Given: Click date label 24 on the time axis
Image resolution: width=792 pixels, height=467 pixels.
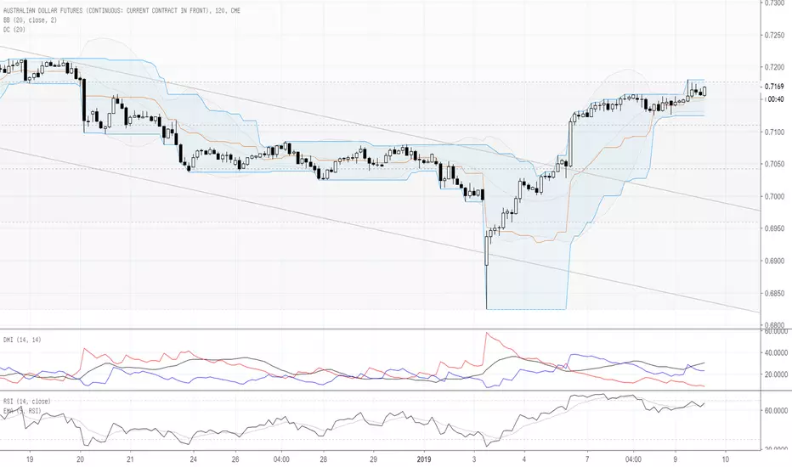Looking at the screenshot, I should pyautogui.click(x=194, y=459).
